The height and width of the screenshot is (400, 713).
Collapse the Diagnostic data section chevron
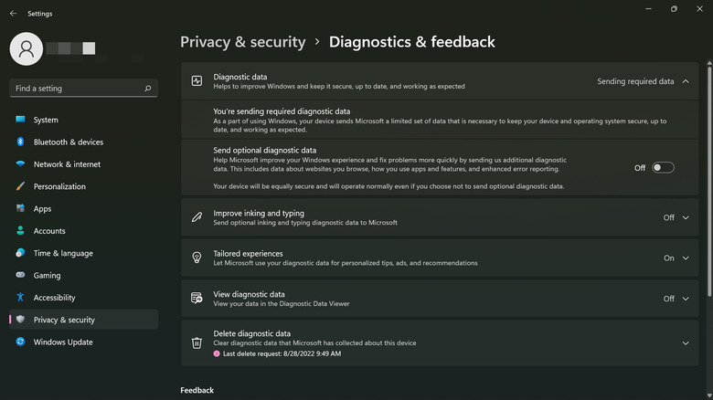pyautogui.click(x=686, y=81)
